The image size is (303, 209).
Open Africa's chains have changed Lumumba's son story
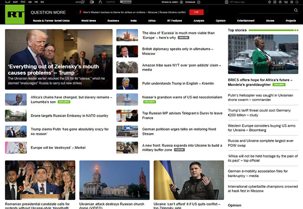click(x=71, y=99)
